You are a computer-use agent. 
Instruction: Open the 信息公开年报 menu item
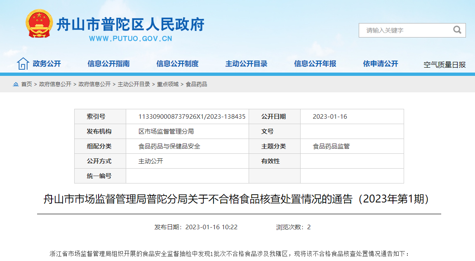(315, 63)
